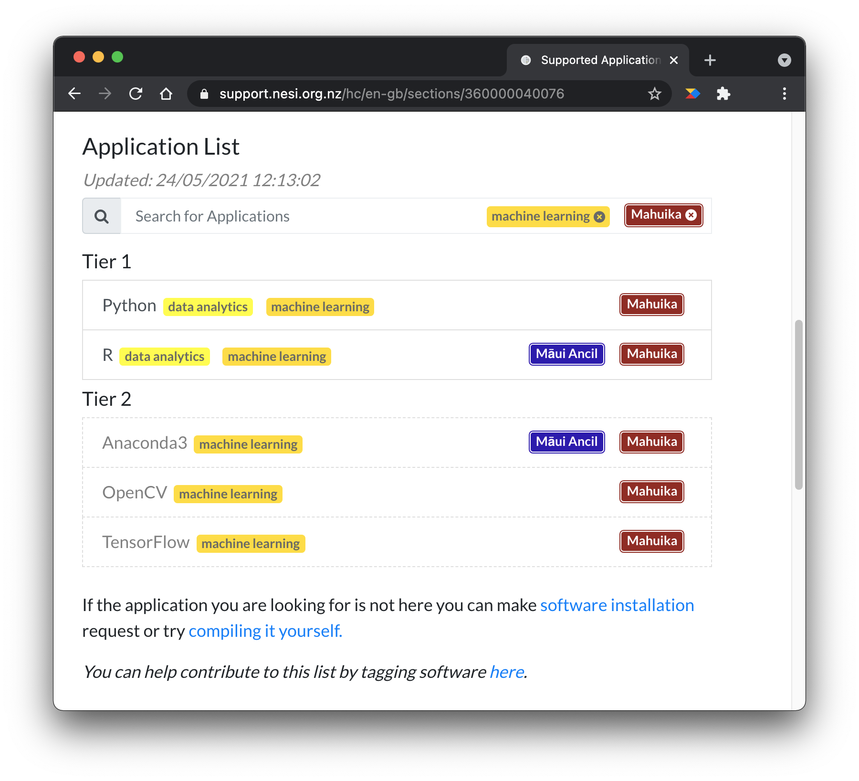Click the Tier 2 heading
This screenshot has width=859, height=781.
coord(106,399)
